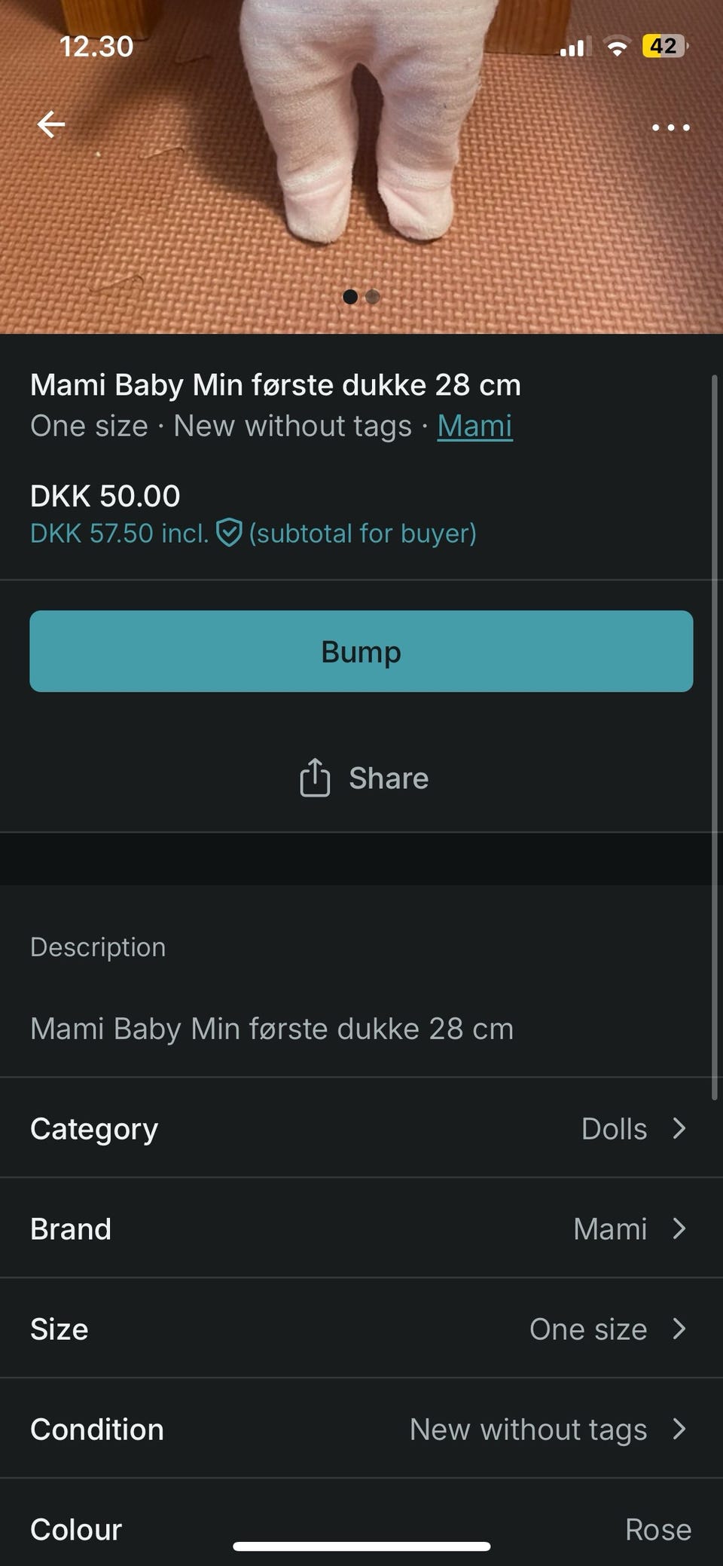Expand the Category chevron next to Dolls

click(x=679, y=1128)
